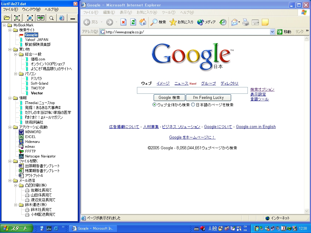Click the Internet Explorer quick launch icon
This screenshot has width=311, height=233.
[x=56, y=228]
